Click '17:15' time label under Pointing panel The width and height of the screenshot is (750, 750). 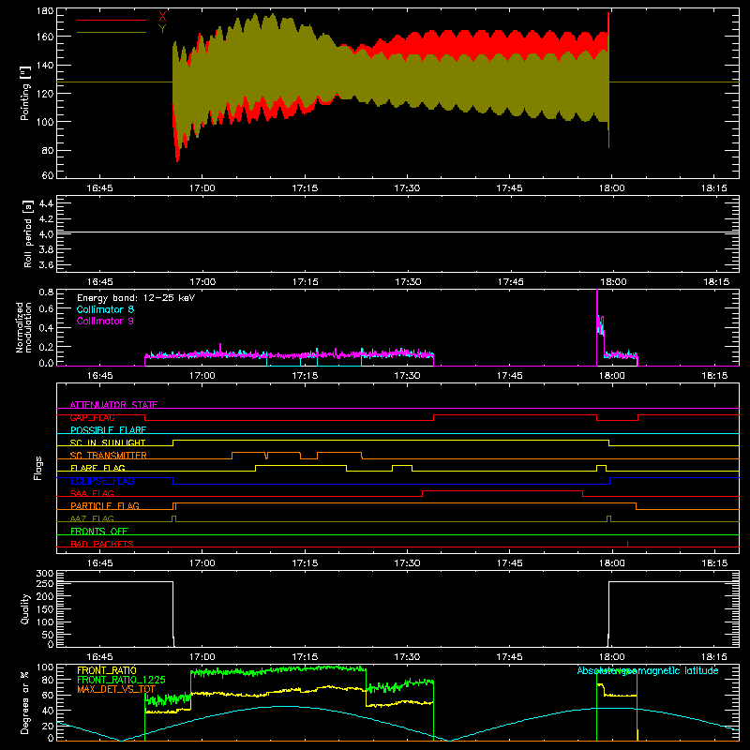[305, 188]
